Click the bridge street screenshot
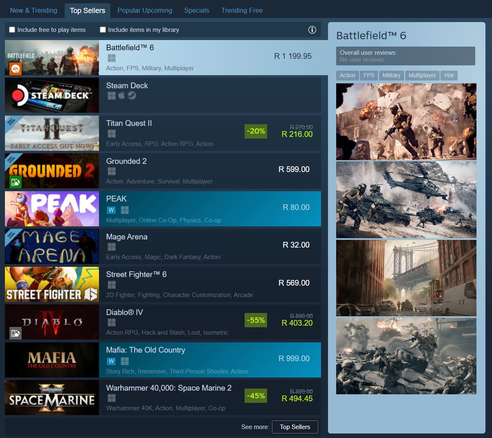The height and width of the screenshot is (438, 492). [x=406, y=278]
